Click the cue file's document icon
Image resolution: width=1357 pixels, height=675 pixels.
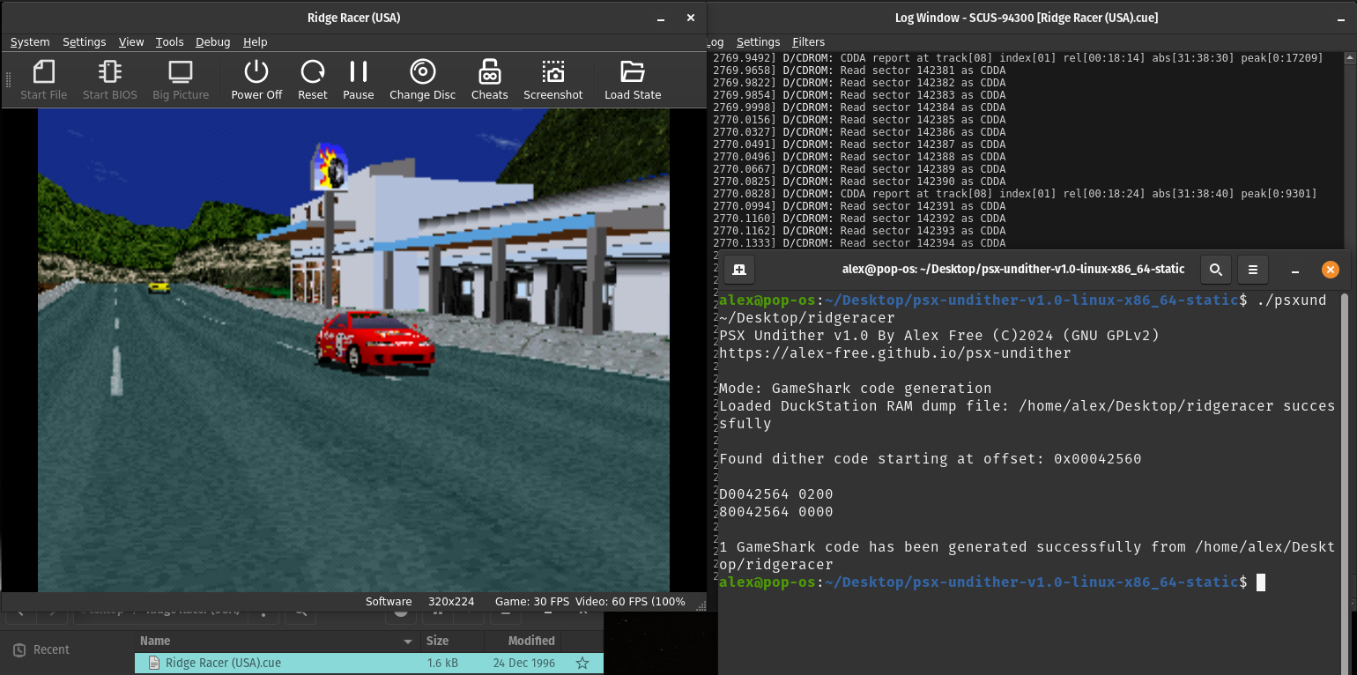[x=154, y=663]
